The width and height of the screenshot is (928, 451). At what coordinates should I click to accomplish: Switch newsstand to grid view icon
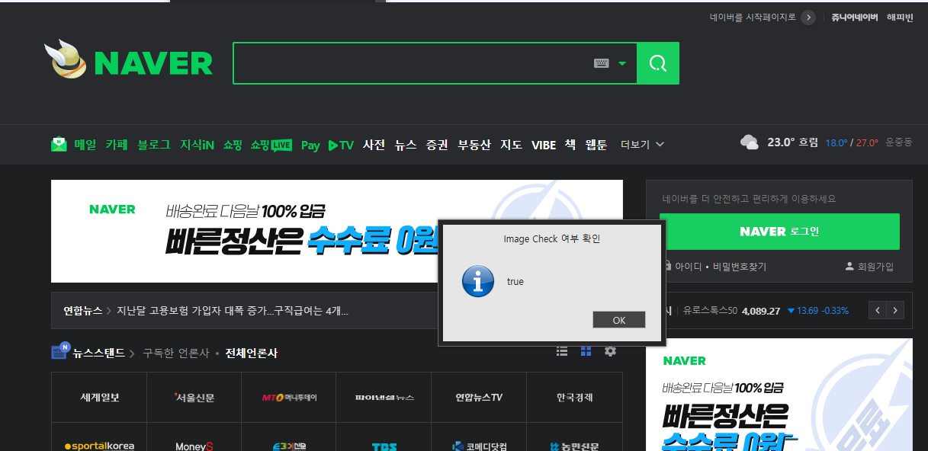tap(586, 351)
